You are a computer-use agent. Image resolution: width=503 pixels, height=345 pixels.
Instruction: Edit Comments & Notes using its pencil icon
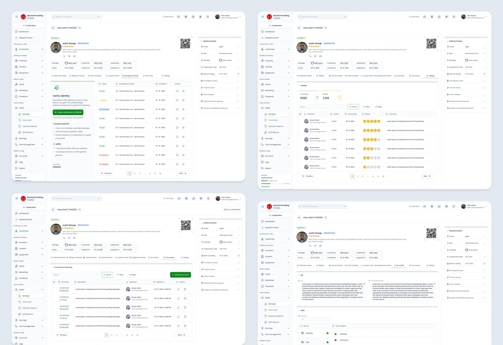tap(434, 284)
